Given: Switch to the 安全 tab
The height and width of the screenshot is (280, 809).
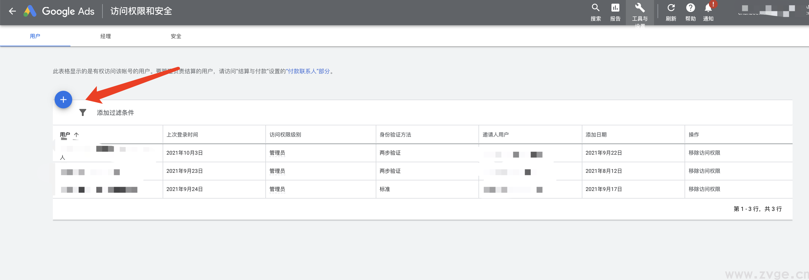Looking at the screenshot, I should pos(176,36).
